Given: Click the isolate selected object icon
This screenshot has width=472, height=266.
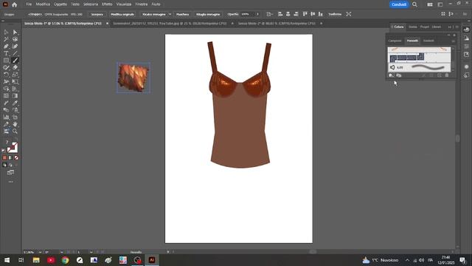Looking at the screenshot, I should pyautogui.click(x=349, y=14).
